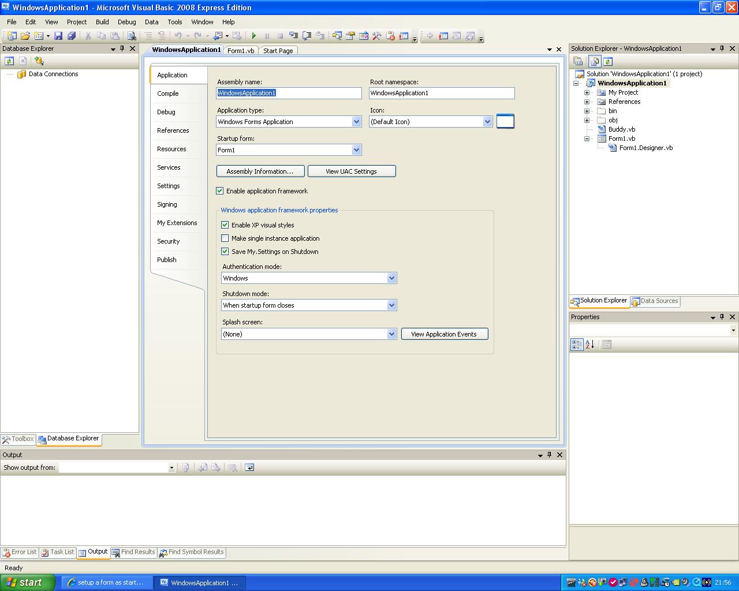Image resolution: width=739 pixels, height=591 pixels.
Task: Switch to the Form1.vb tab
Action: (x=241, y=51)
